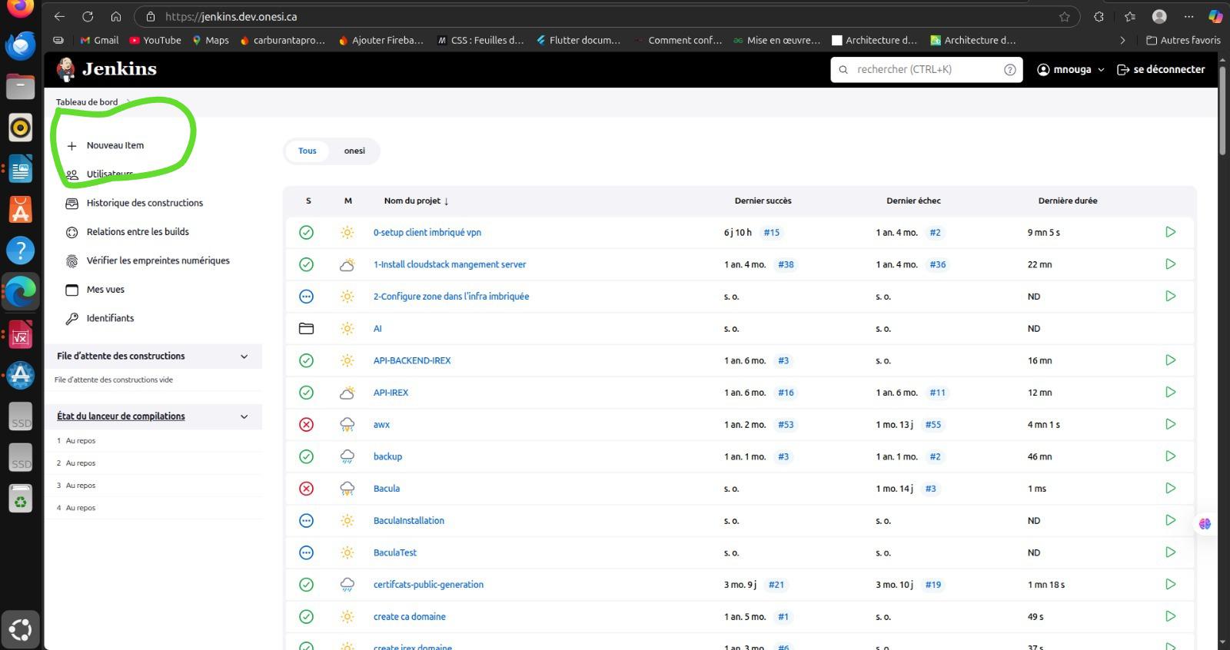Run the backup job build arrow
Image resolution: width=1230 pixels, height=650 pixels.
pos(1170,456)
